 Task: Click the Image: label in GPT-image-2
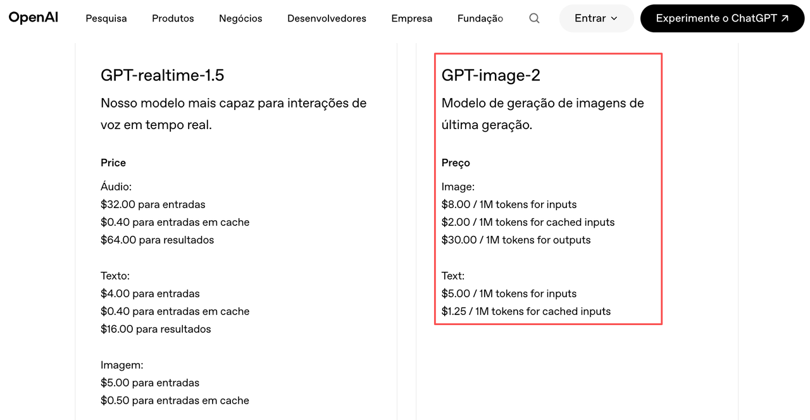pyautogui.click(x=458, y=187)
